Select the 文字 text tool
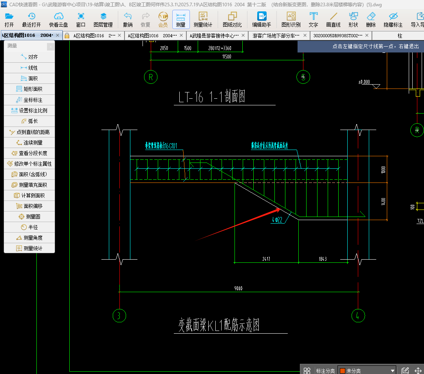Image resolution: width=424 pixels, height=374 pixels. point(314,20)
